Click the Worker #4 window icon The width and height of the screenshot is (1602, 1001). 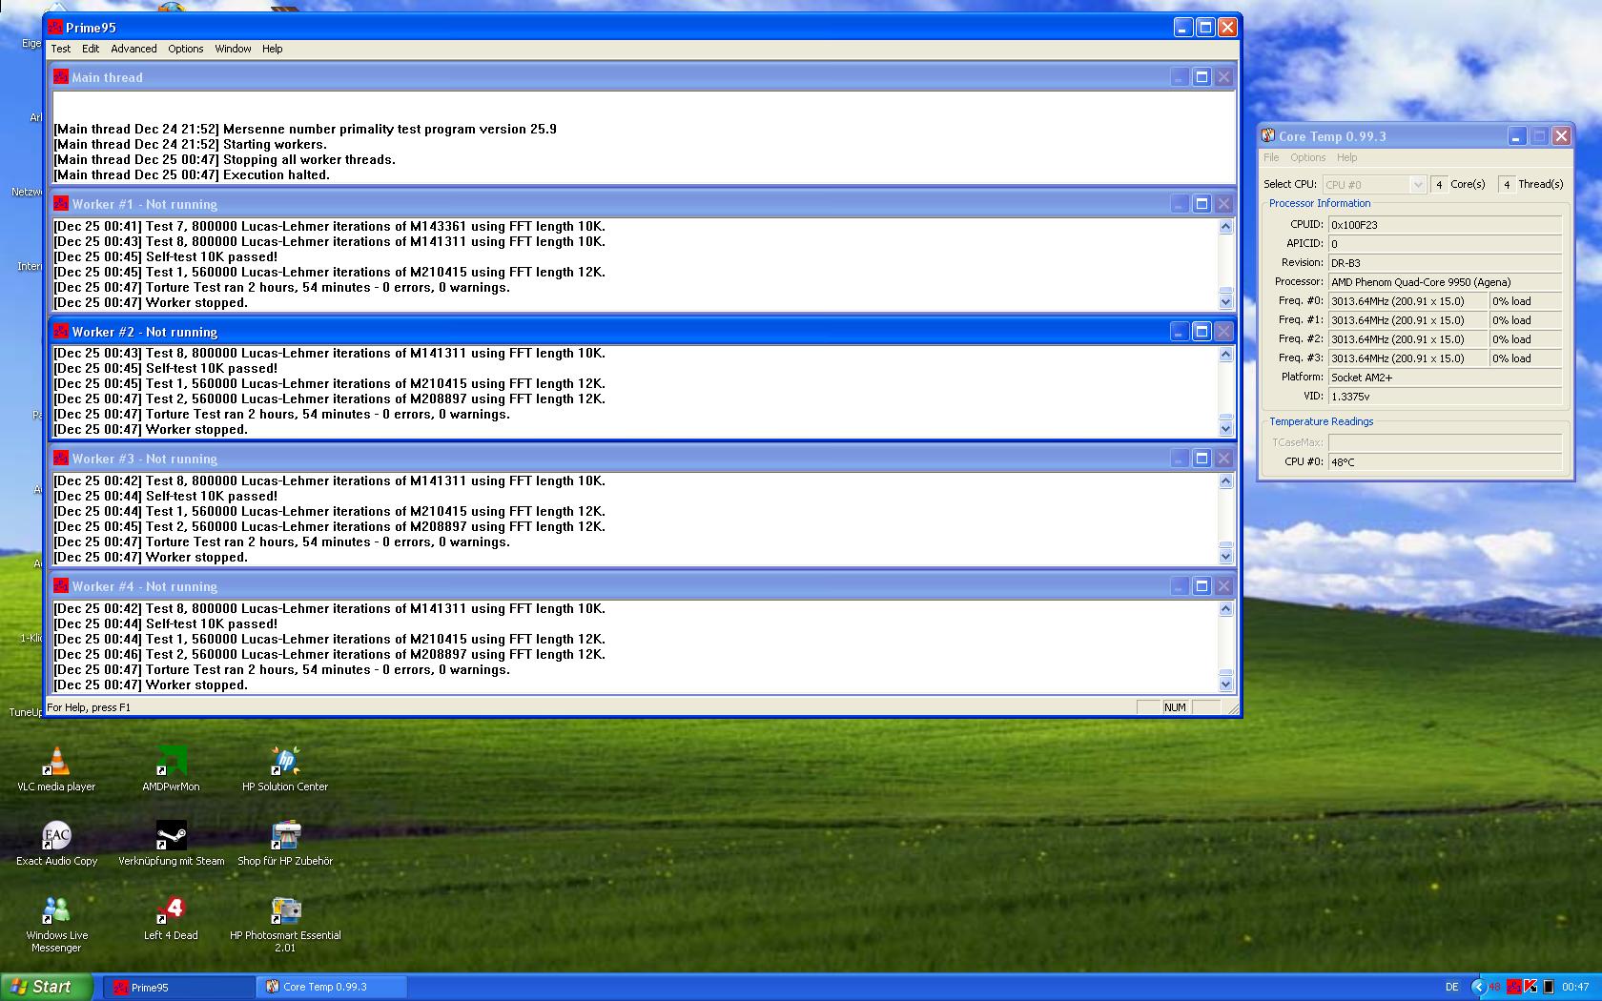[x=61, y=586]
